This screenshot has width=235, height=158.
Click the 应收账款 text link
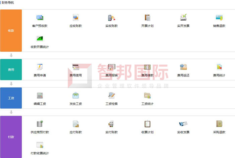click(x=76, y=26)
